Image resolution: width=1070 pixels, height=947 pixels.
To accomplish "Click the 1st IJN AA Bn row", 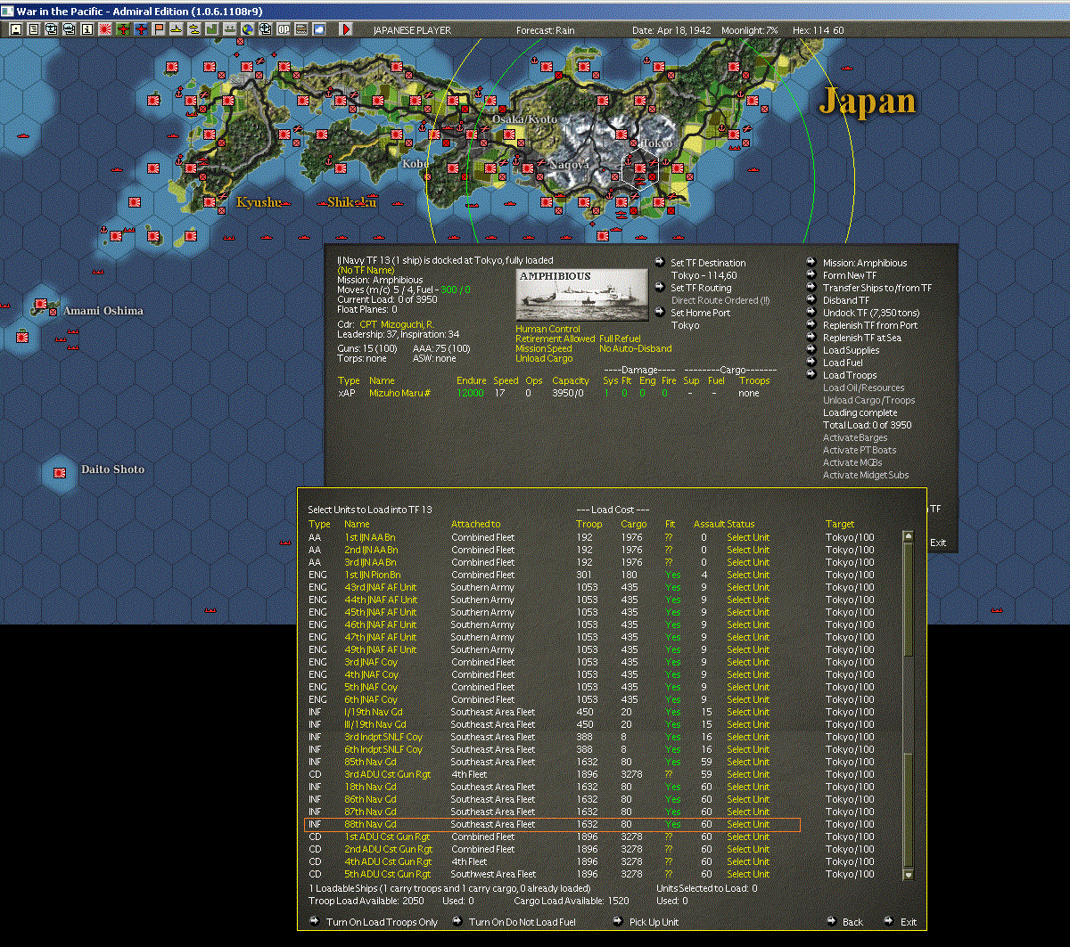I will tap(553, 537).
